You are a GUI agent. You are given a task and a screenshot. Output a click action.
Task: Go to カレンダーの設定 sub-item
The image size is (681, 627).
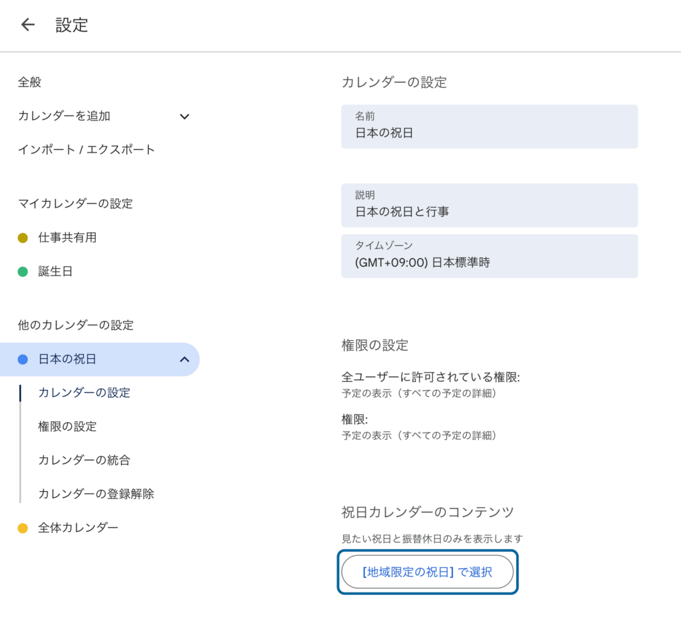coord(84,393)
